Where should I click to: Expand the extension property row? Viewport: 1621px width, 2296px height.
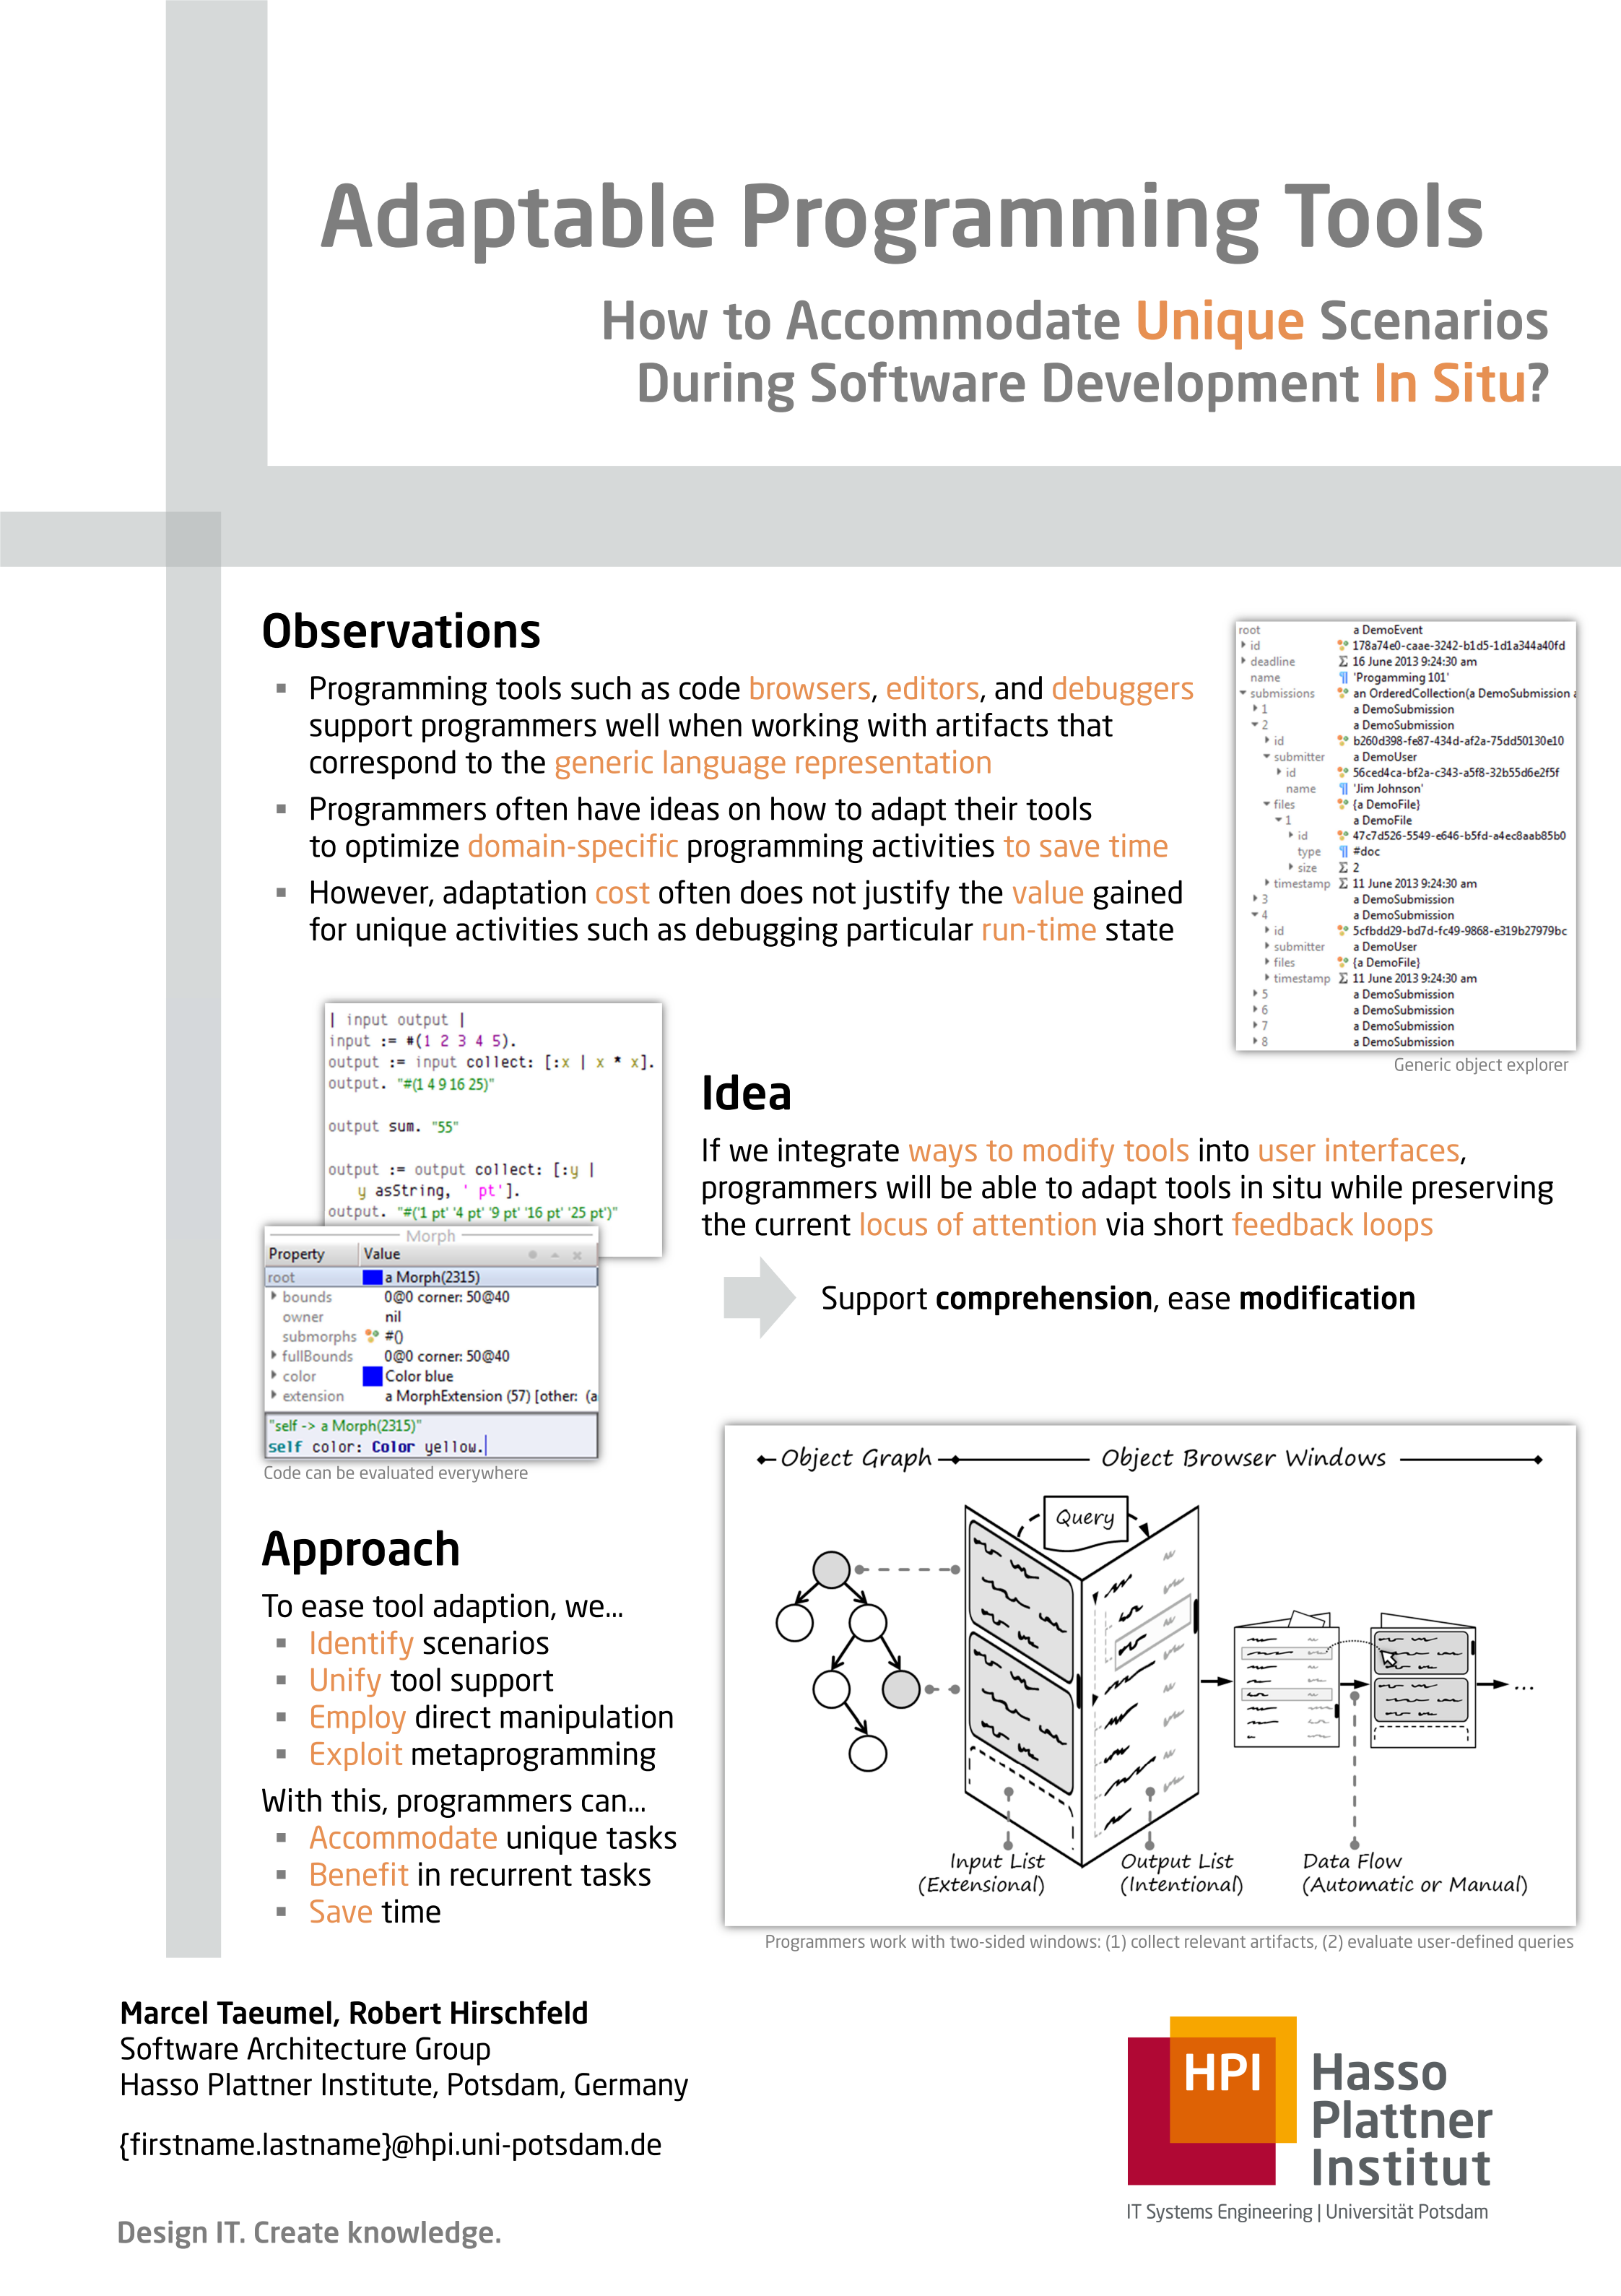274,1395
